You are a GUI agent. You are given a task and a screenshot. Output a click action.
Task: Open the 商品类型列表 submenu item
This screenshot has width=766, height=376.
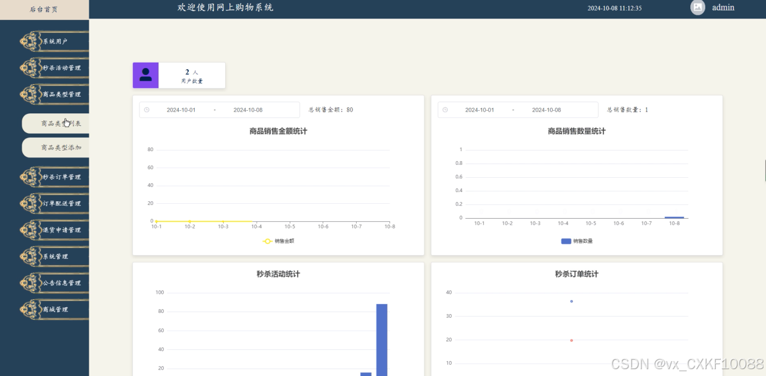(x=56, y=123)
